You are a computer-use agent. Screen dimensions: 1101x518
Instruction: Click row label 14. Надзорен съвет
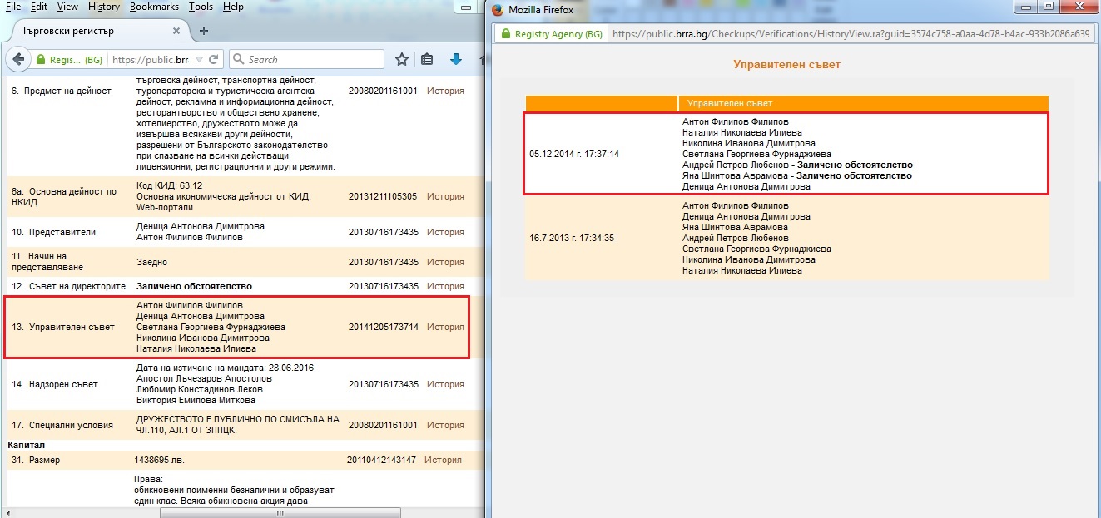click(x=54, y=384)
